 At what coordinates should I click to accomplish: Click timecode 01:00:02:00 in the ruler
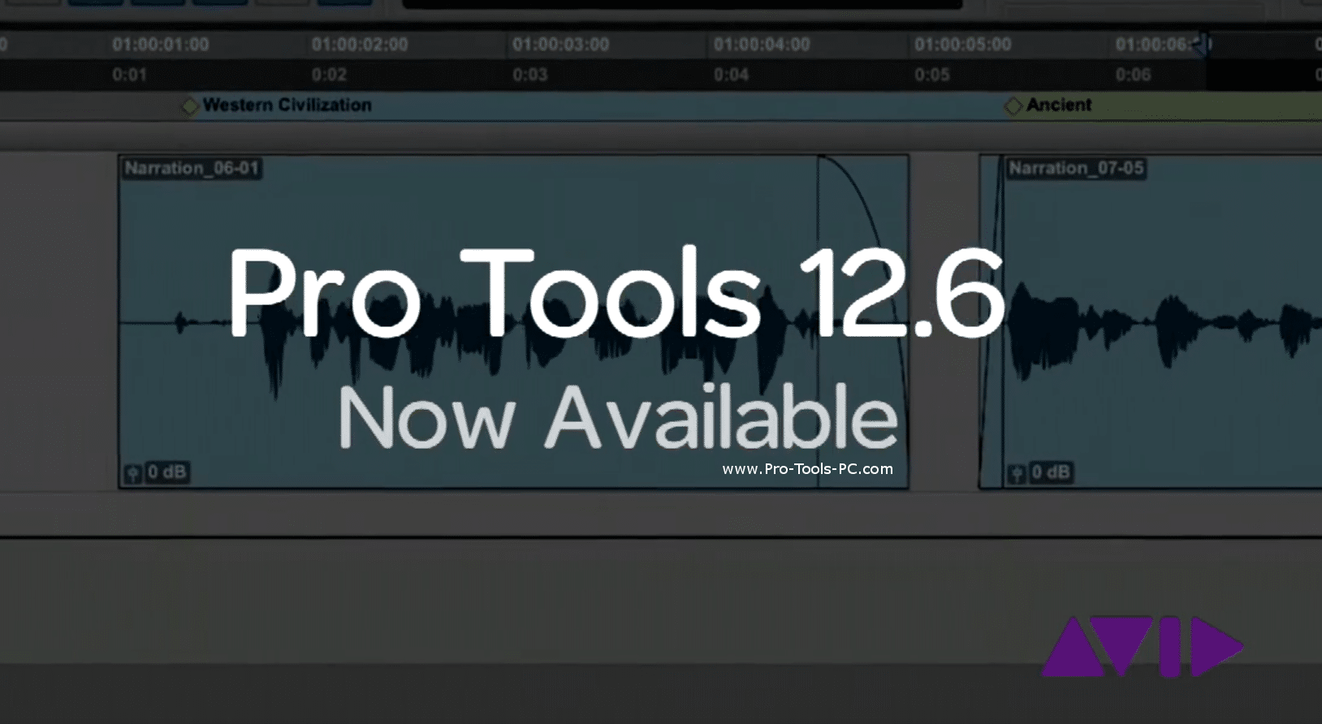coord(360,45)
